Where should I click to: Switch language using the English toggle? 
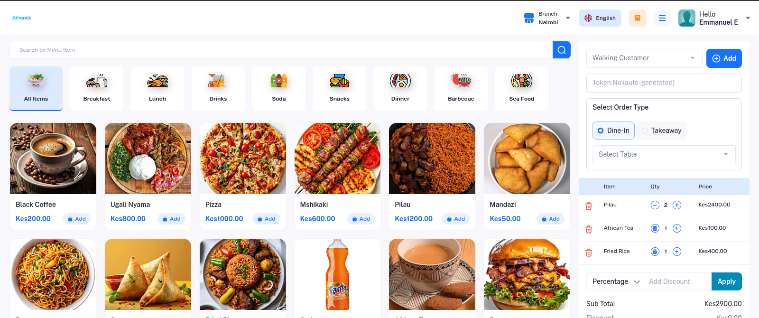(600, 18)
